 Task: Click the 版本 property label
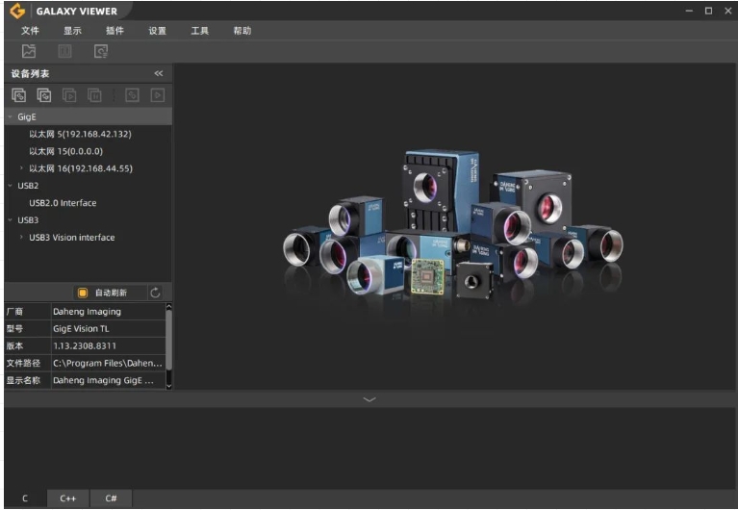coord(14,345)
